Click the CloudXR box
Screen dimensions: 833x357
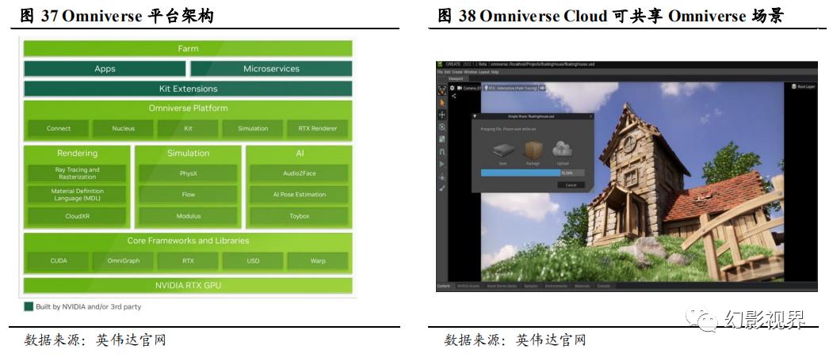[77, 216]
